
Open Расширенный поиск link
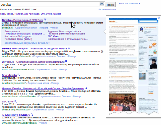pos(107,9)
